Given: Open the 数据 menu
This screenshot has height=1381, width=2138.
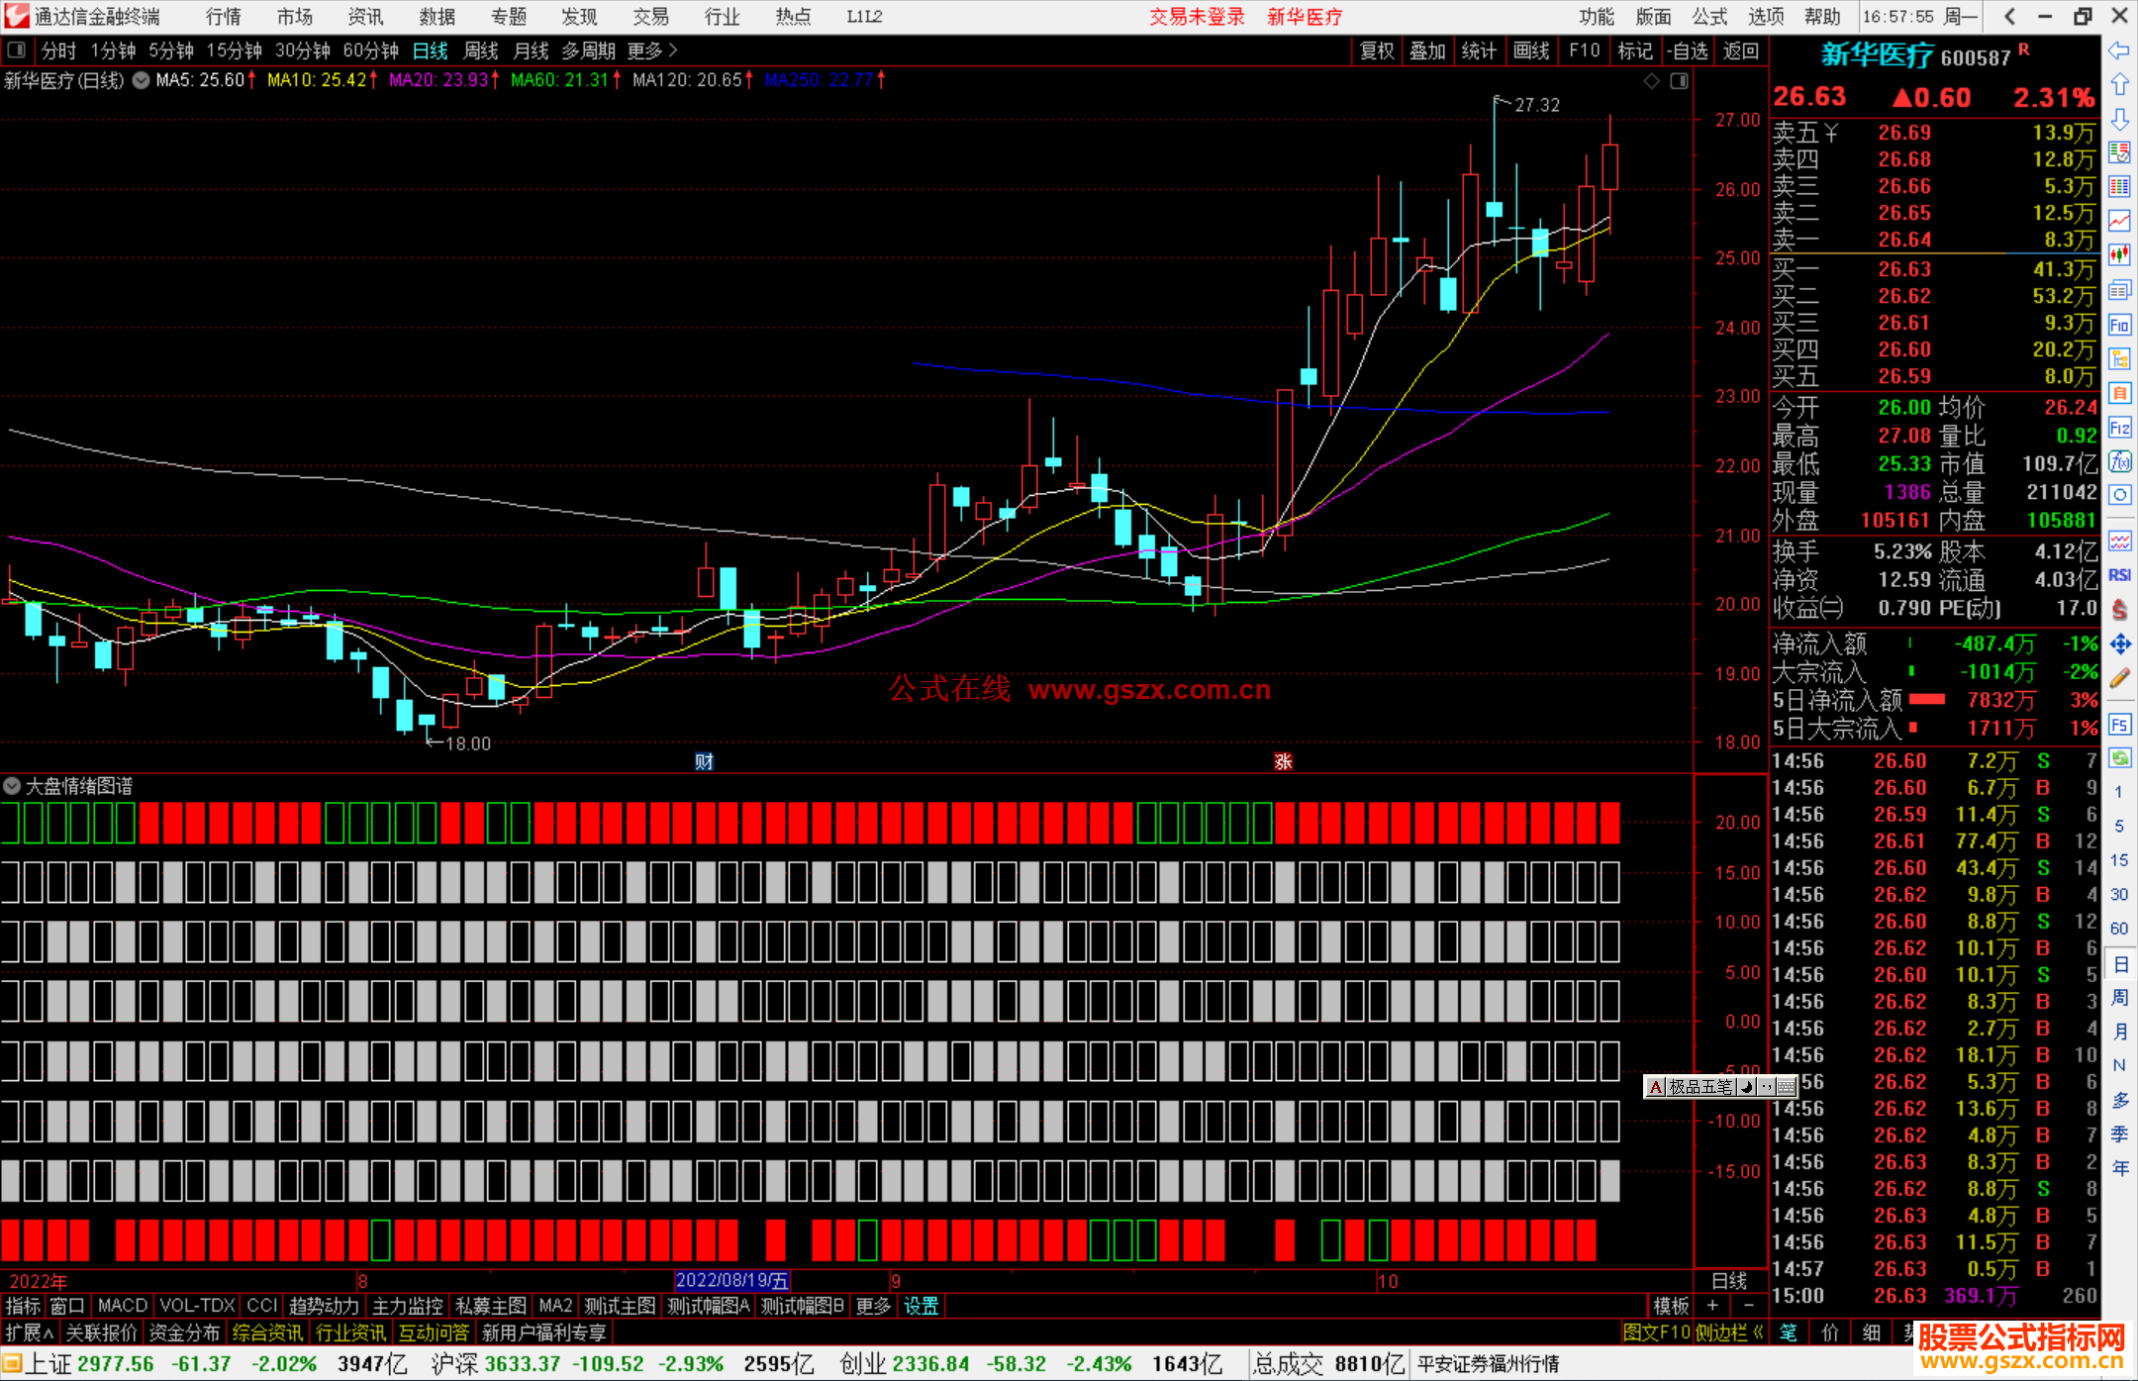Looking at the screenshot, I should click(x=437, y=17).
